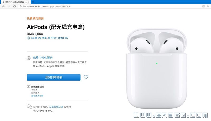
Task: Click the browser back arrow
Action: pyautogui.click(x=3, y=6)
